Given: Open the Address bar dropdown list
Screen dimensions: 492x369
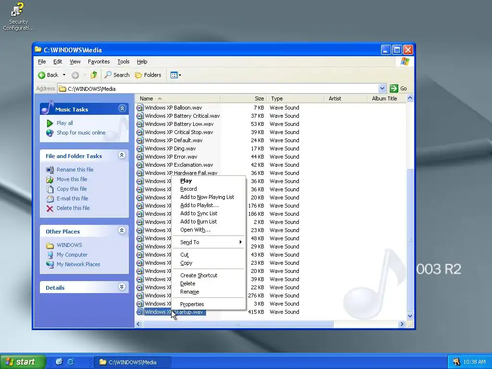Looking at the screenshot, I should coord(382,88).
